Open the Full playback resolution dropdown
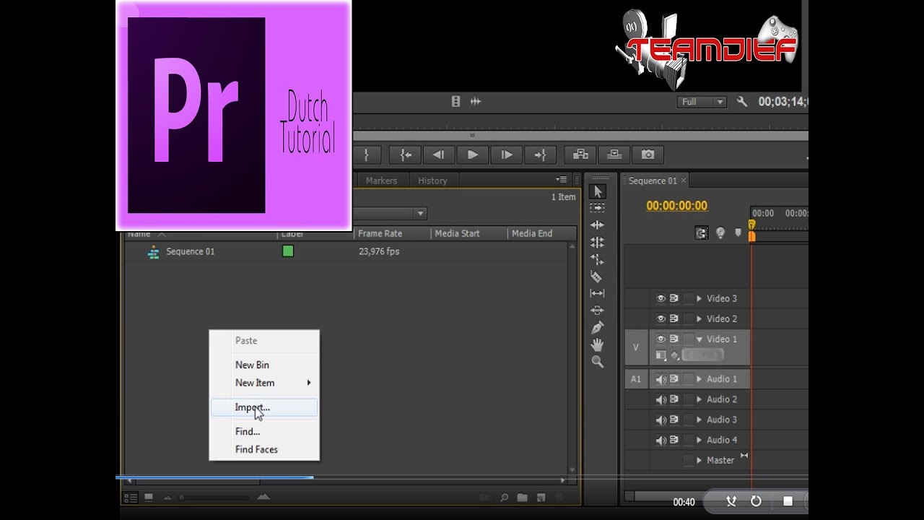Screen dimensions: 924x520 (x=702, y=102)
